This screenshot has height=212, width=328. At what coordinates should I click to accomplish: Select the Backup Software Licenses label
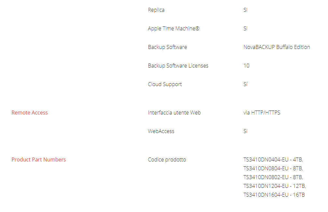[178, 66]
